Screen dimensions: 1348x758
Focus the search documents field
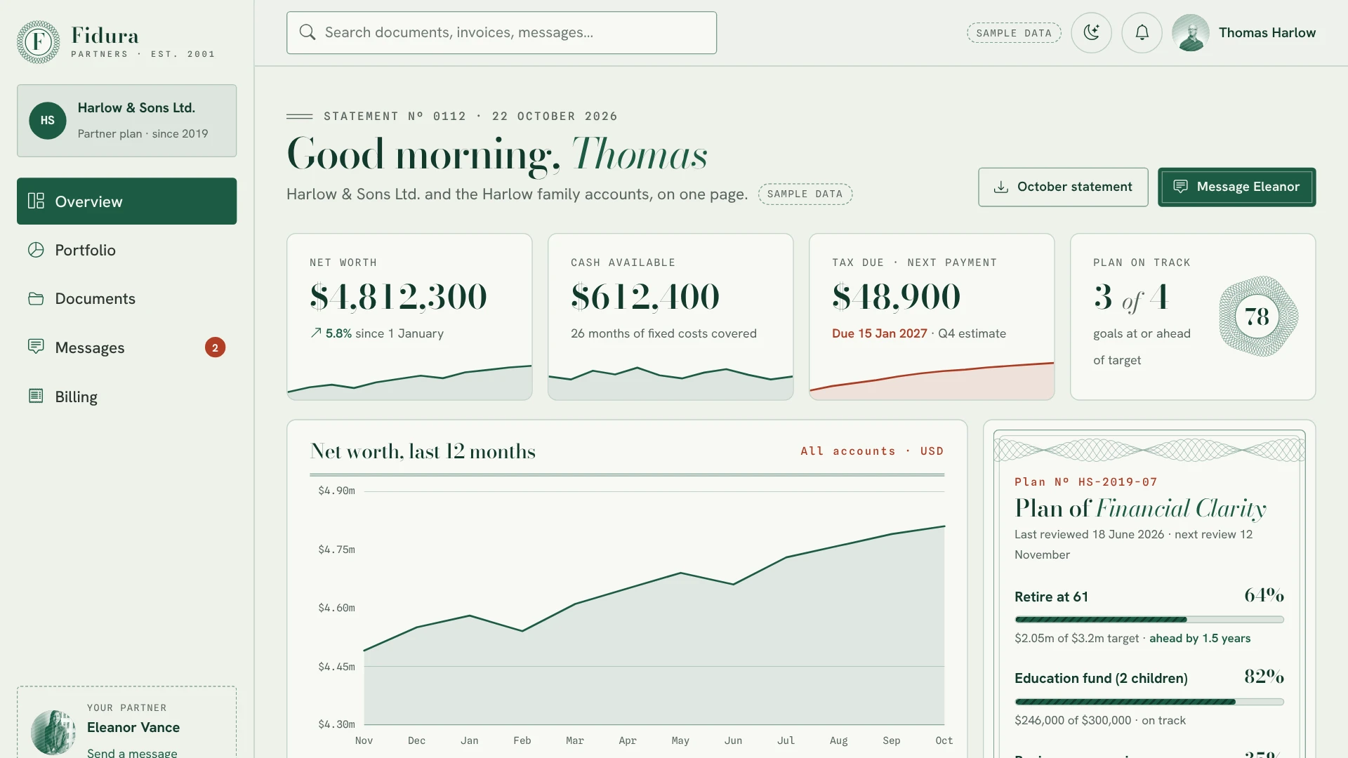pos(501,32)
